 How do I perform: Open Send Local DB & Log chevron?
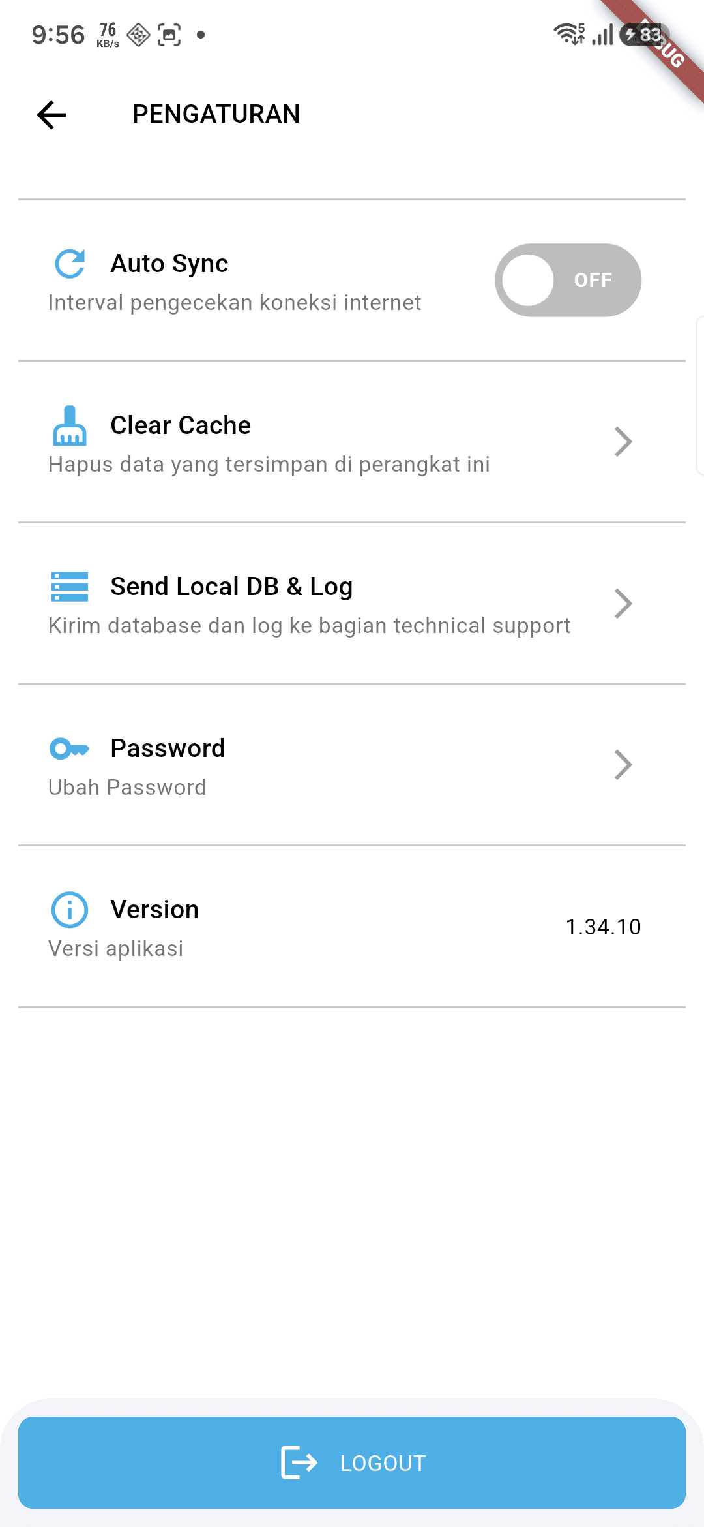pyautogui.click(x=624, y=604)
